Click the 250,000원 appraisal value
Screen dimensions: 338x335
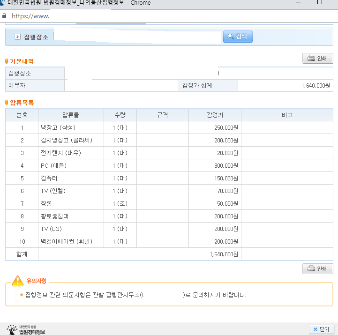pyautogui.click(x=226, y=128)
